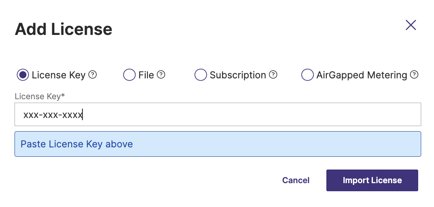
Task: Enable the AirGapped Metering radio circle
Action: point(307,75)
